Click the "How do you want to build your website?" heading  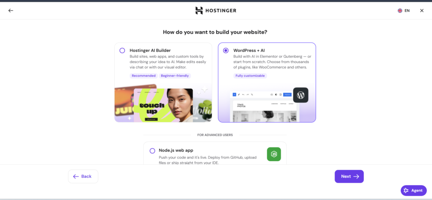215,32
